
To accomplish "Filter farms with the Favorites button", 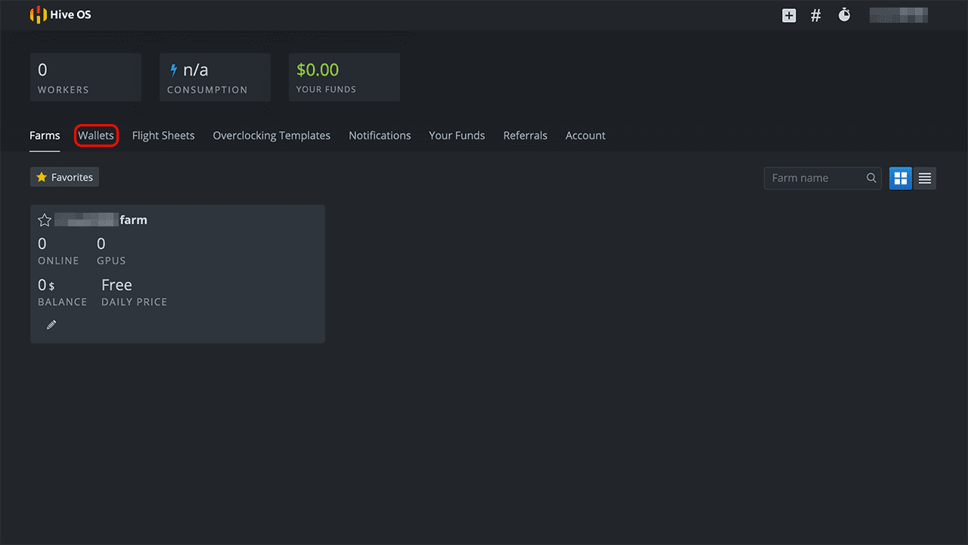I will pos(64,177).
